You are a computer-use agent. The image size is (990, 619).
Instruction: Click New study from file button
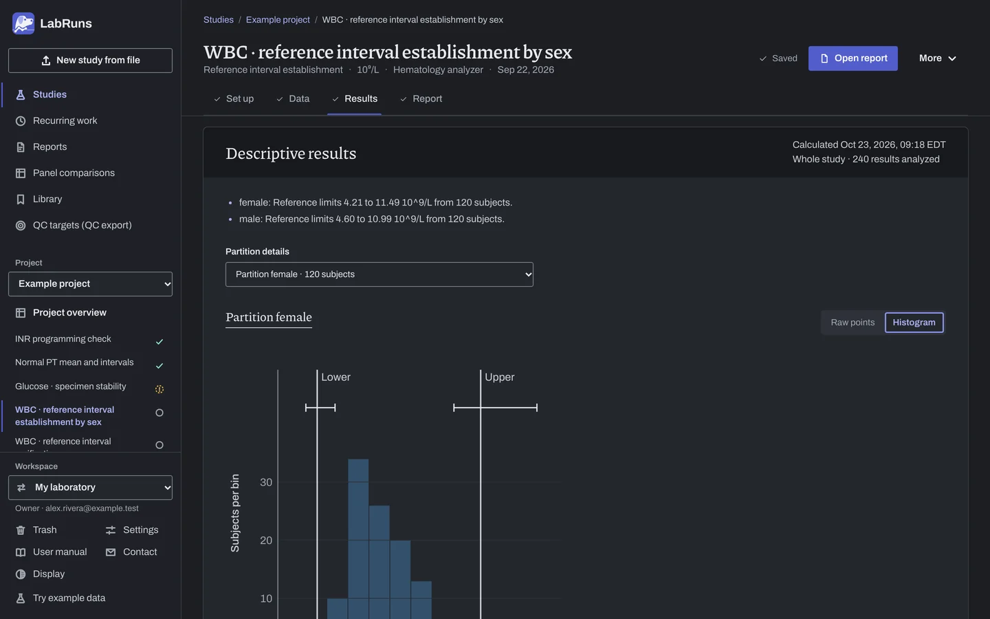(90, 61)
